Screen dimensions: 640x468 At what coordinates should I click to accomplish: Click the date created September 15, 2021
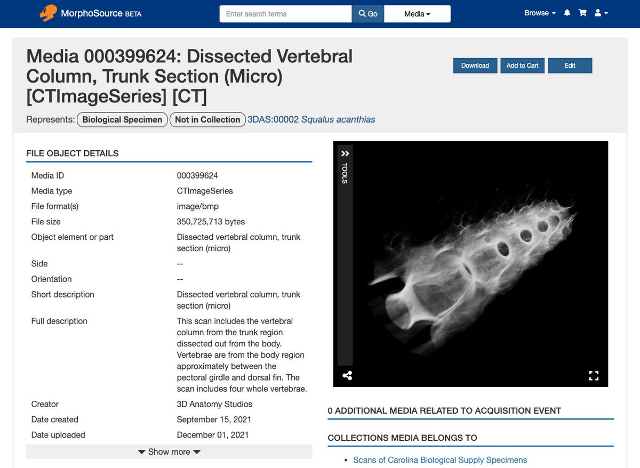[214, 419]
